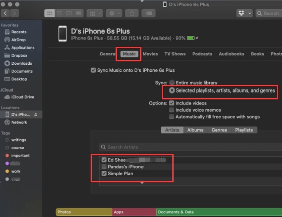
Task: Switch to the Movies tab
Action: pos(150,54)
